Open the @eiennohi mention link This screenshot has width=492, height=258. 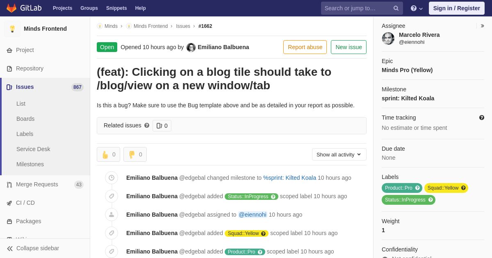pos(253,215)
